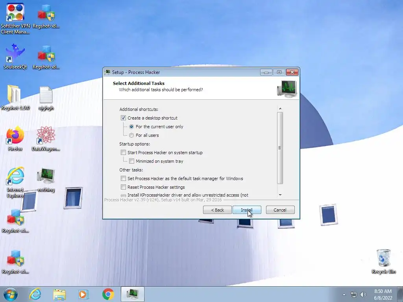
Task: Click the Additional shortcuts: label
Action: pyautogui.click(x=139, y=109)
